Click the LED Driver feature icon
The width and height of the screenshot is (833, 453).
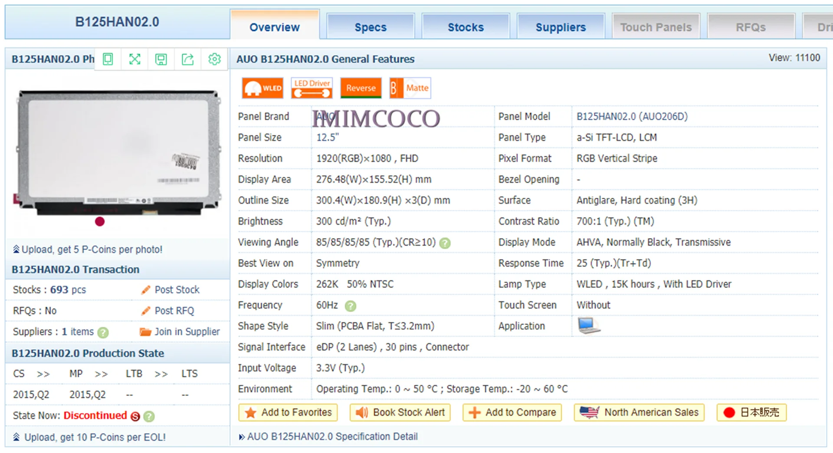pyautogui.click(x=312, y=88)
